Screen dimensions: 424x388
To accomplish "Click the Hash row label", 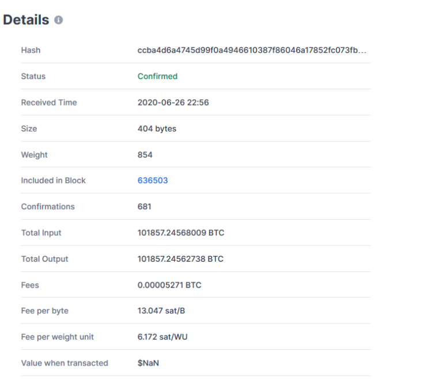I will [x=31, y=50].
